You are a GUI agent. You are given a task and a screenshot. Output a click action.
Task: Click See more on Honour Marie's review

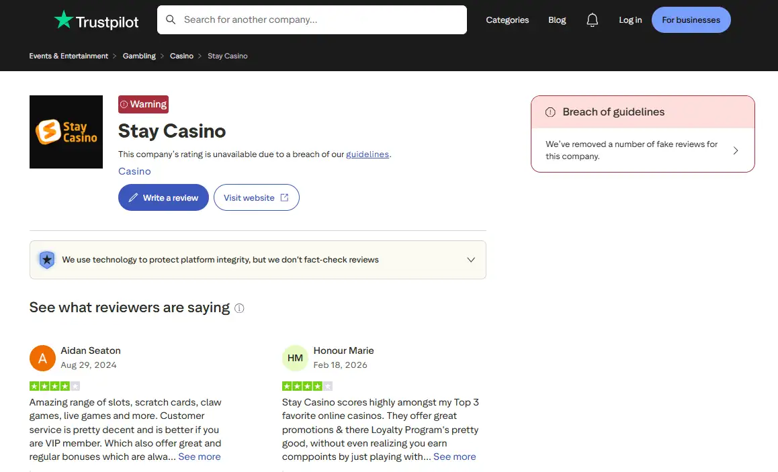[x=454, y=457]
